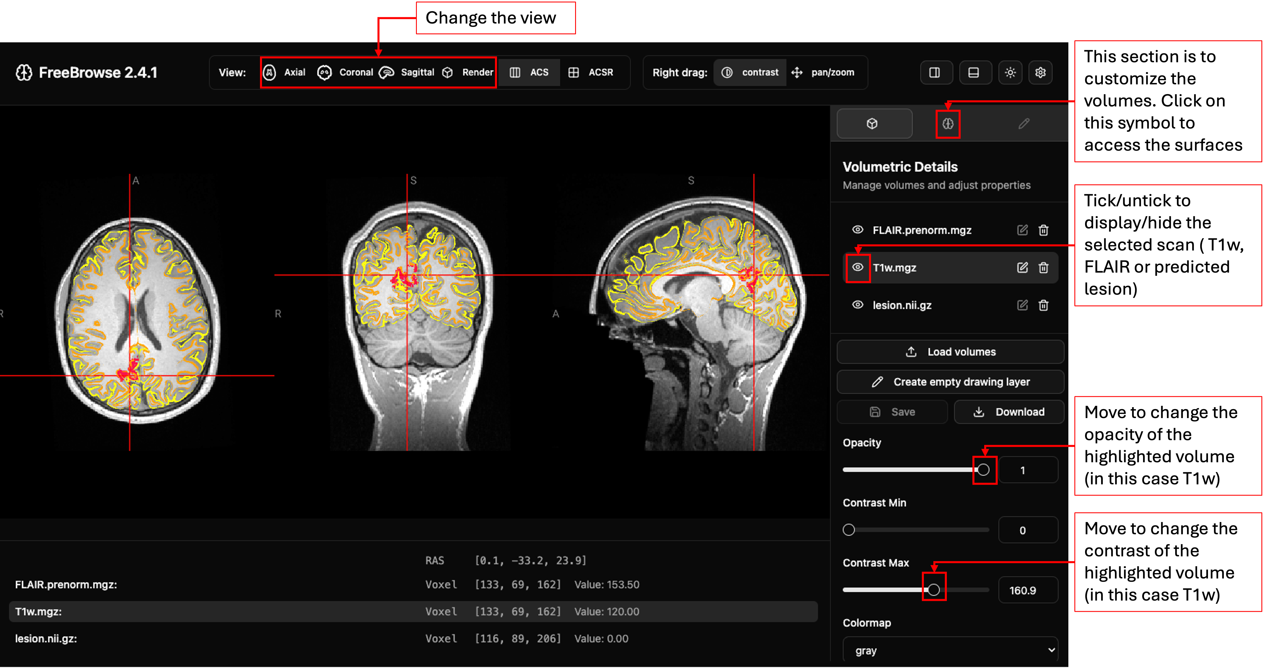Image resolution: width=1264 pixels, height=668 pixels.
Task: Click the FreeBrowse brain logo
Action: point(24,73)
